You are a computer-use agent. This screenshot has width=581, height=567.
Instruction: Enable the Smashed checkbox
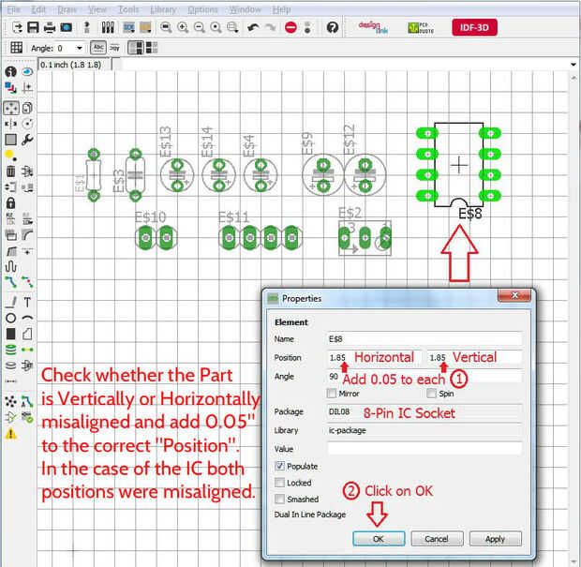(x=280, y=499)
